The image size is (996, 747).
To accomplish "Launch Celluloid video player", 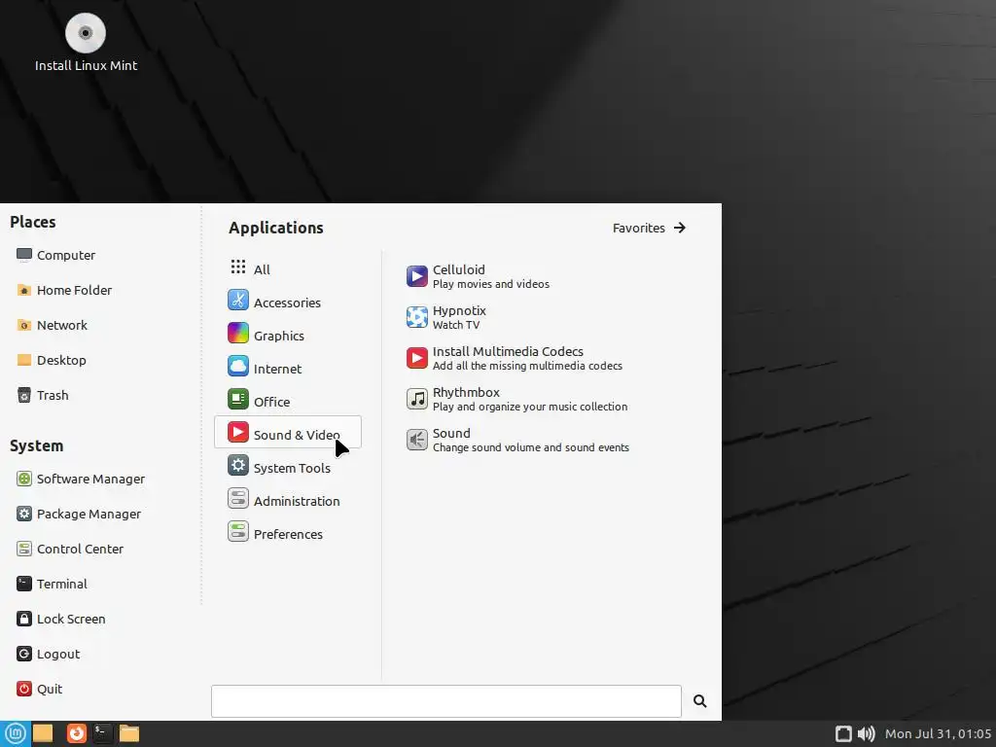I will click(478, 276).
